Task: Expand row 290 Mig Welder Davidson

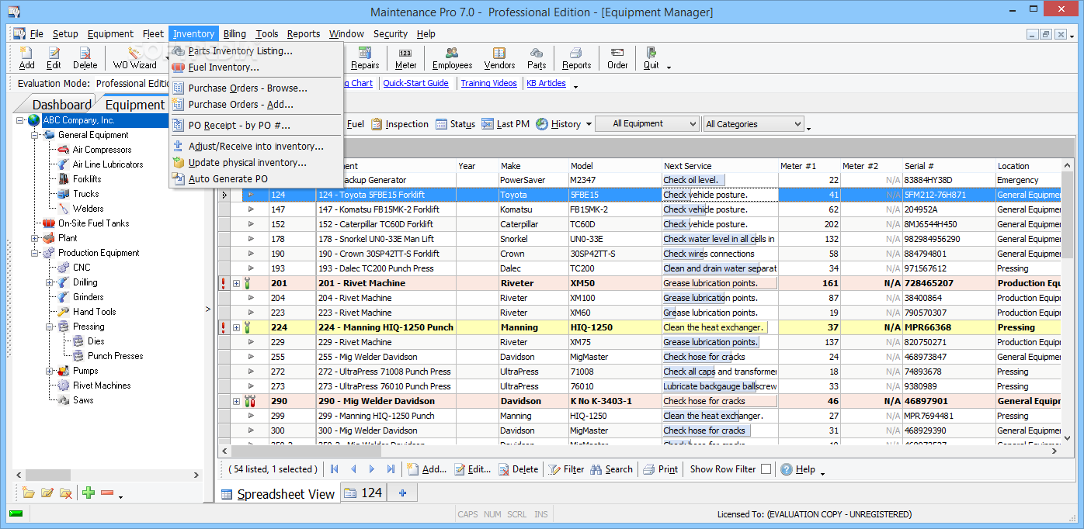Action: point(236,401)
